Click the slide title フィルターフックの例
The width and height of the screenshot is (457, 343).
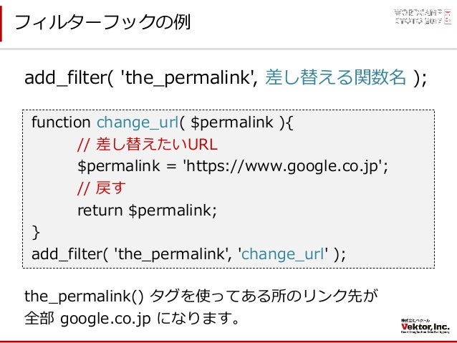click(x=102, y=22)
